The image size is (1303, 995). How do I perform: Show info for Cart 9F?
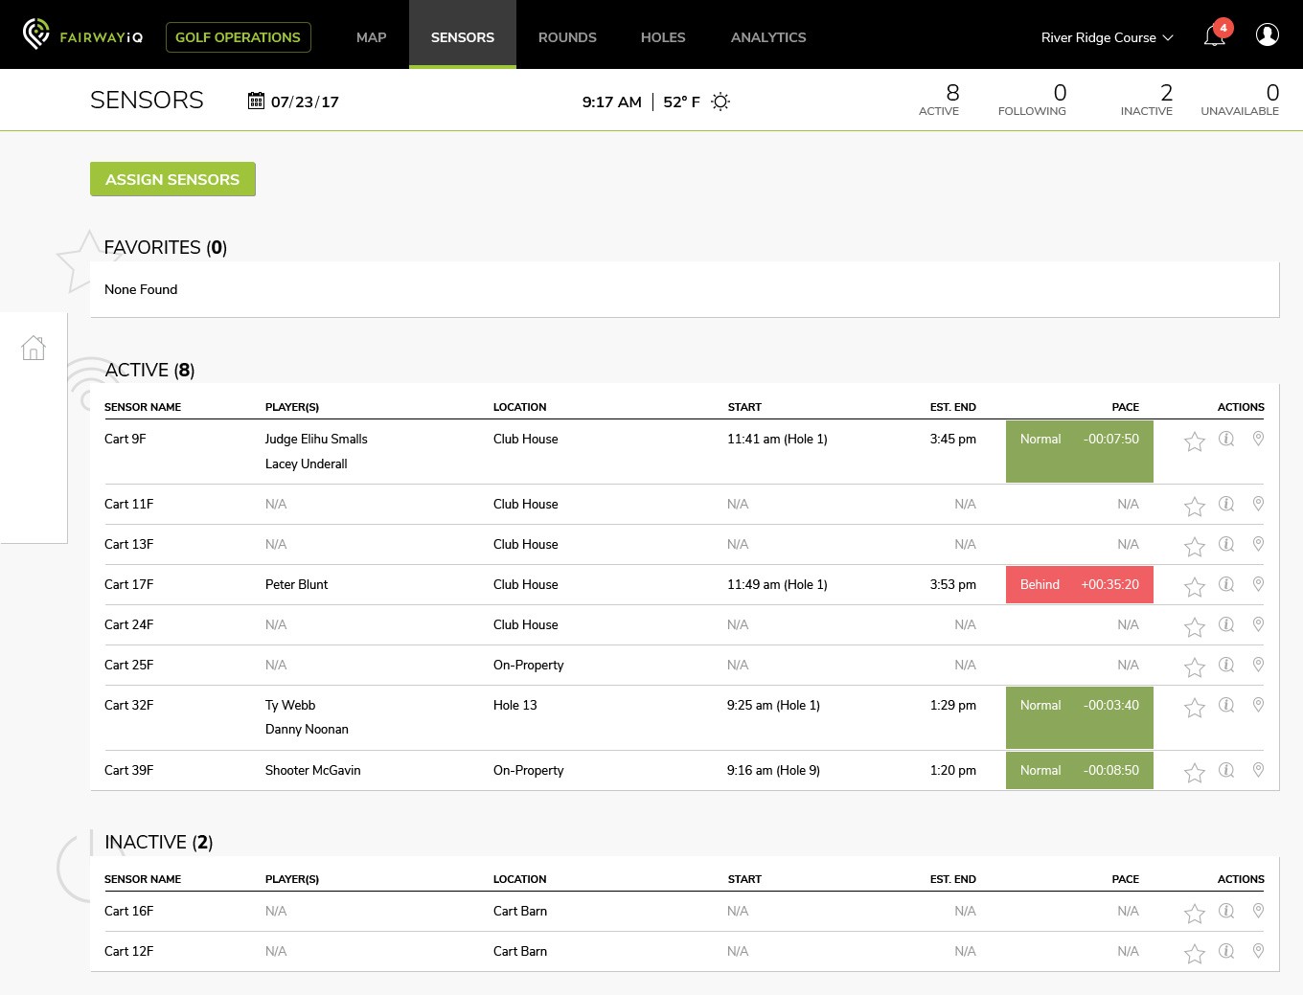pos(1226,439)
